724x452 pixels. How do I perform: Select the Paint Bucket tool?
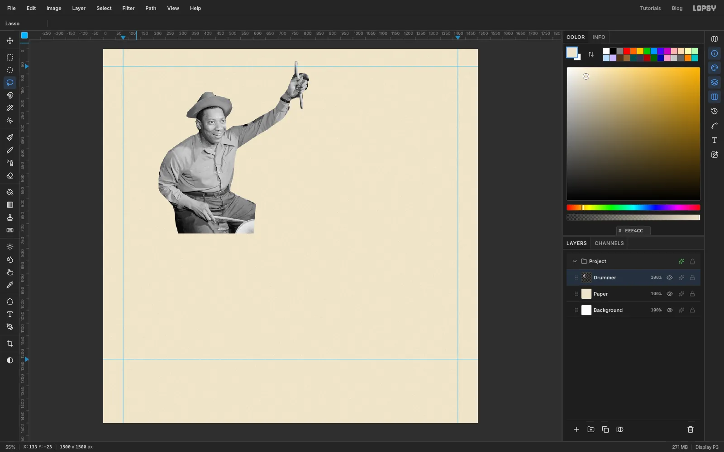coord(10,192)
